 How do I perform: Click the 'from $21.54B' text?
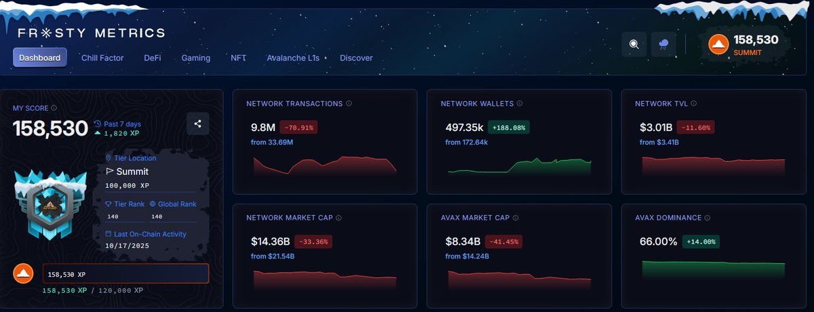coord(273,256)
